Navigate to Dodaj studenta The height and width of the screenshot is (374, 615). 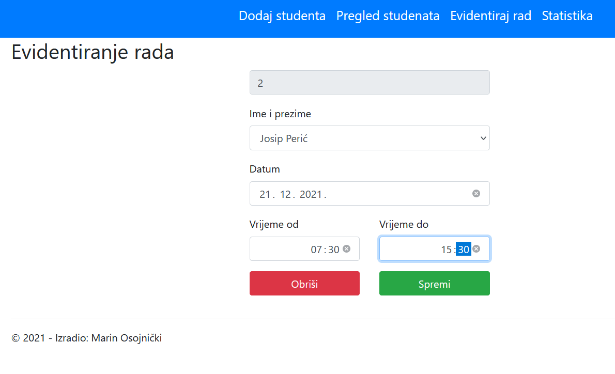(x=282, y=15)
